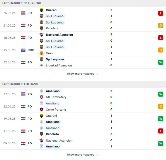The image size is (166, 160).
Task: Select the Ameliano team name in the 19.05.25 match
Action: pos(53,122)
